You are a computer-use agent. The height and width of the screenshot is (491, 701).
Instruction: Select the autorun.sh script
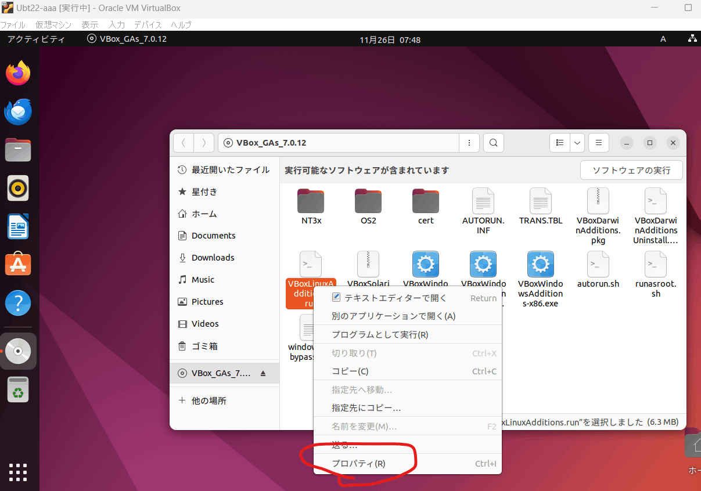pyautogui.click(x=598, y=270)
